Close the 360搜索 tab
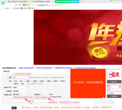The width and height of the screenshot is (122, 110). tap(54, 2)
